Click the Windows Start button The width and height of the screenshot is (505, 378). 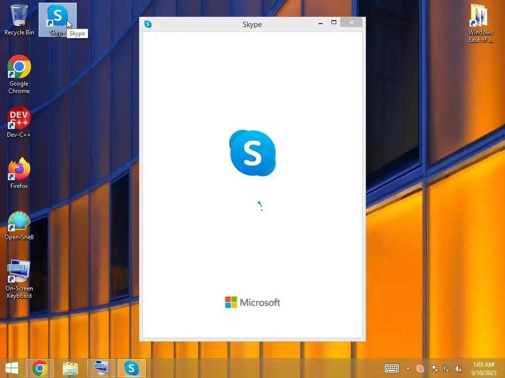click(x=12, y=368)
